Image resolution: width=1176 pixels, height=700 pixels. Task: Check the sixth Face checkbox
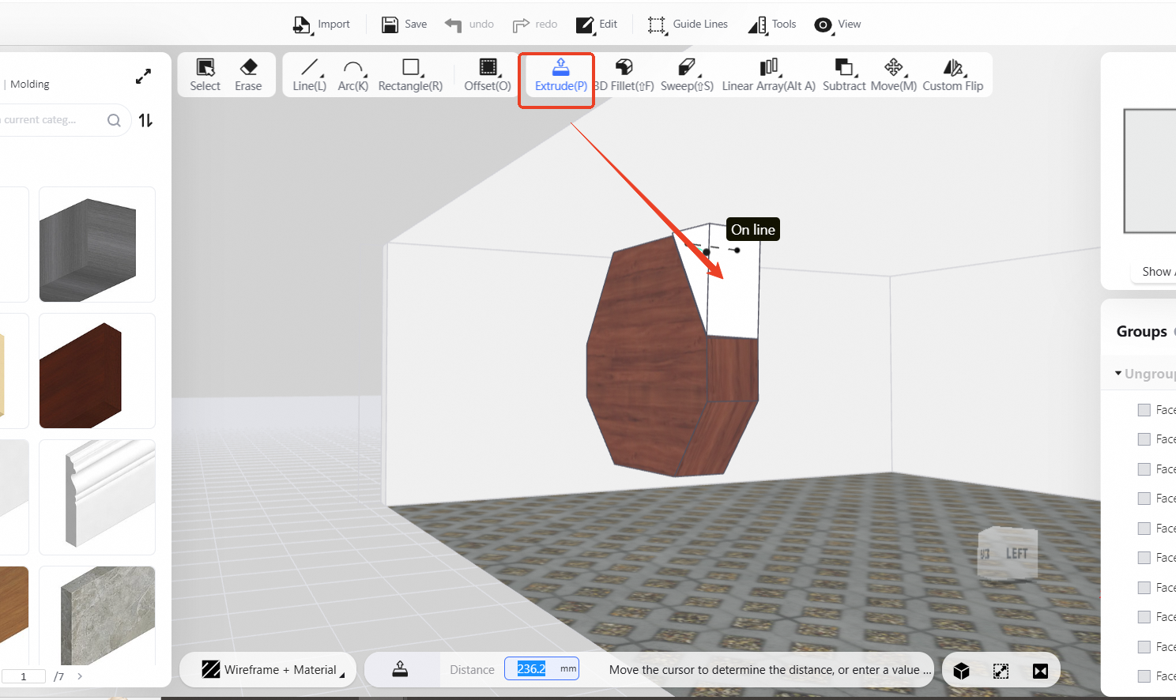pyautogui.click(x=1144, y=558)
